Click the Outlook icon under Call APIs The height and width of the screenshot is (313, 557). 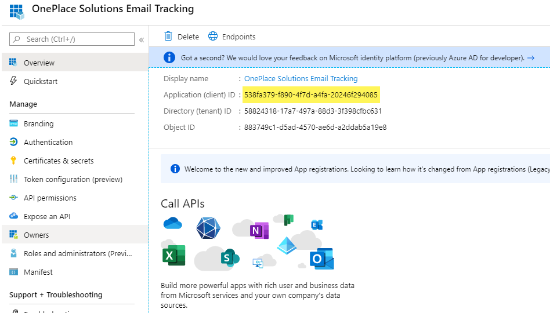coord(321,259)
